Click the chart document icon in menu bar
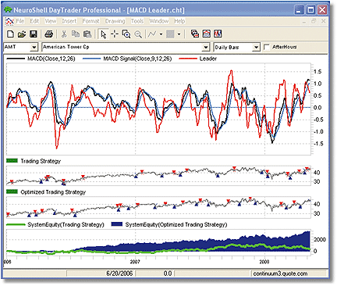 click(9, 21)
